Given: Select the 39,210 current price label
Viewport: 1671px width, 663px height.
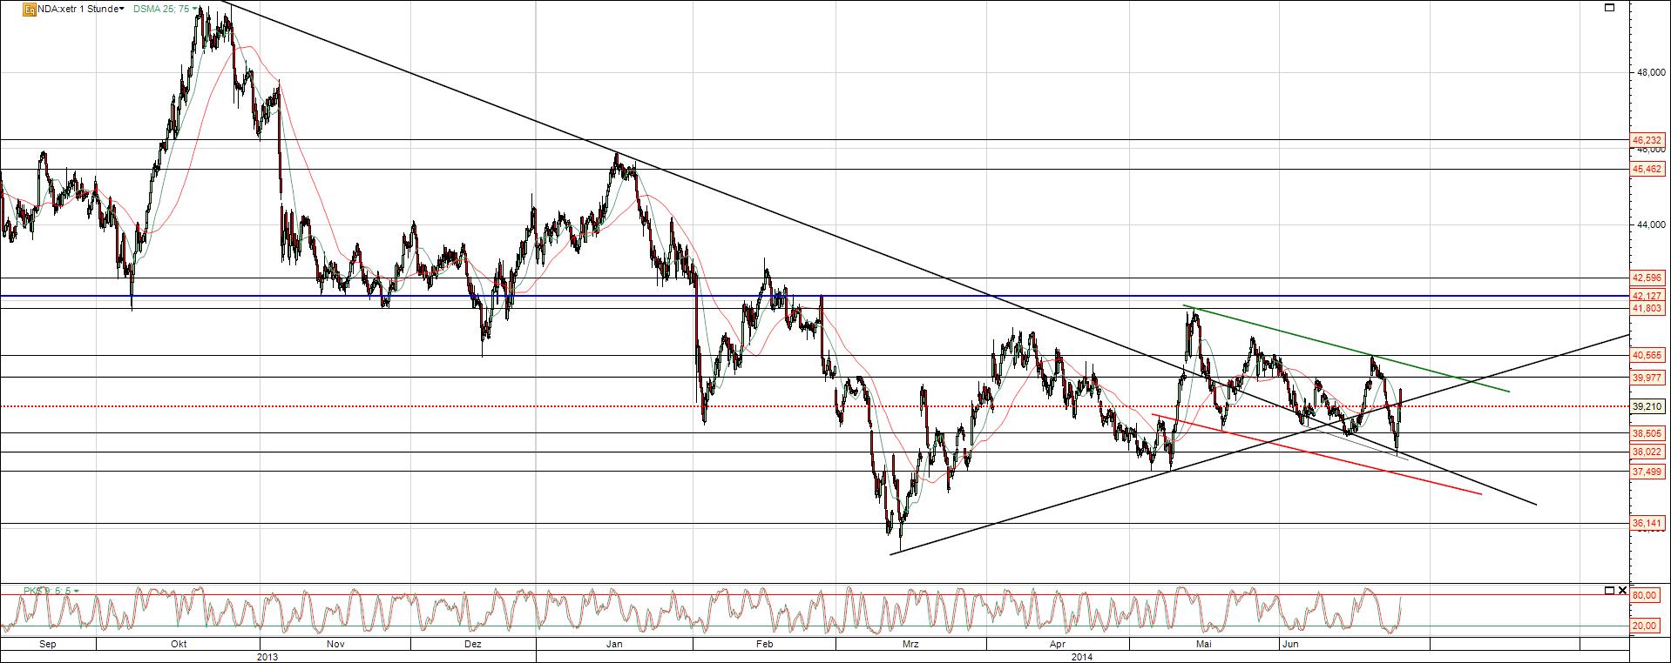Looking at the screenshot, I should [x=1647, y=406].
